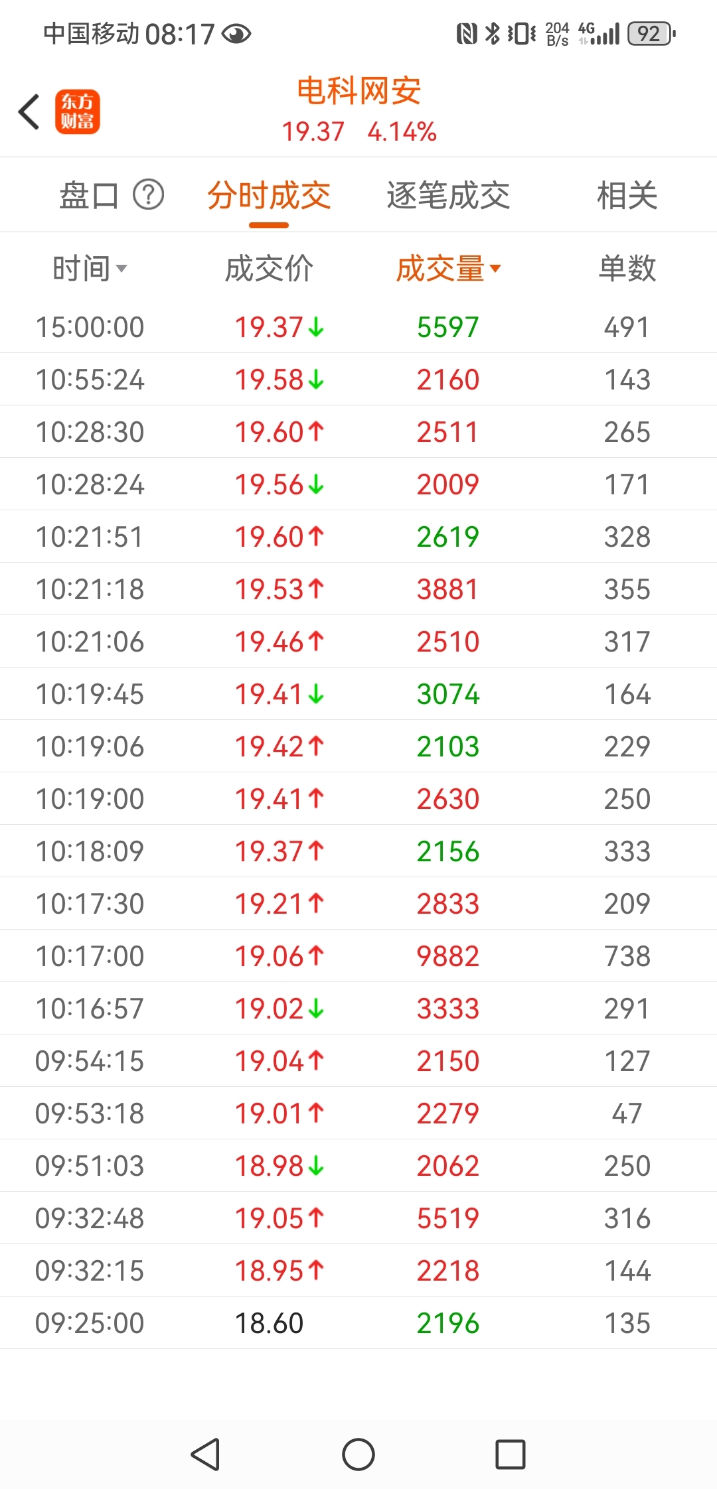Tap the Android back triangle button
The width and height of the screenshot is (717, 1489).
[x=205, y=1454]
